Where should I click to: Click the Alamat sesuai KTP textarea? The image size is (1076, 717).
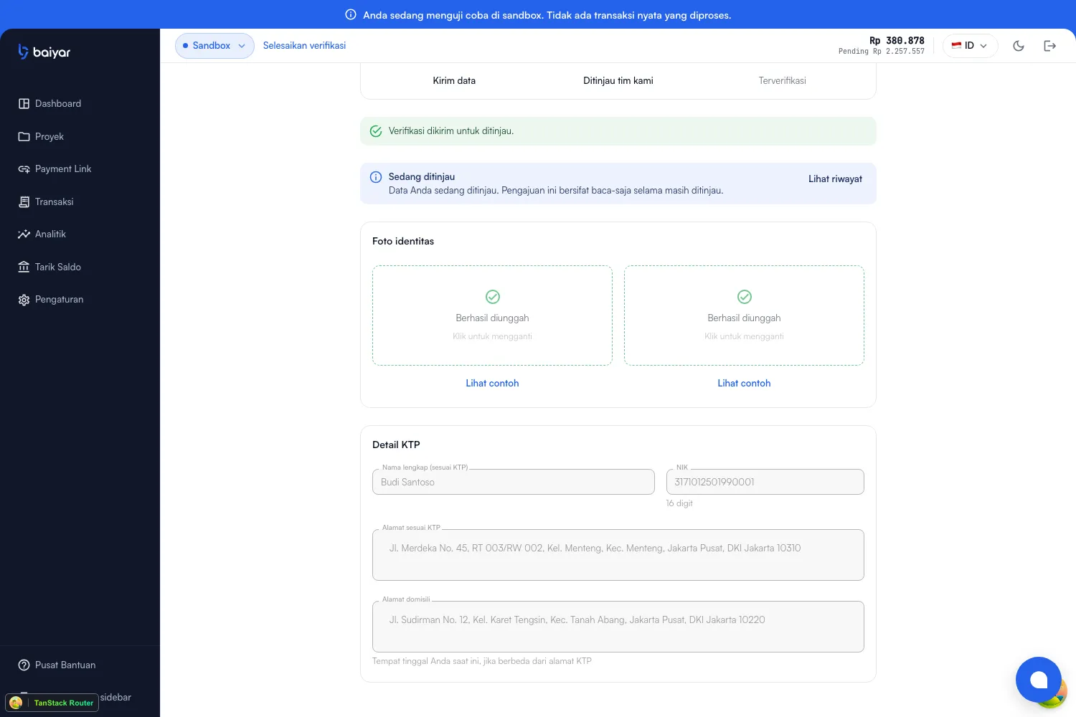(618, 555)
